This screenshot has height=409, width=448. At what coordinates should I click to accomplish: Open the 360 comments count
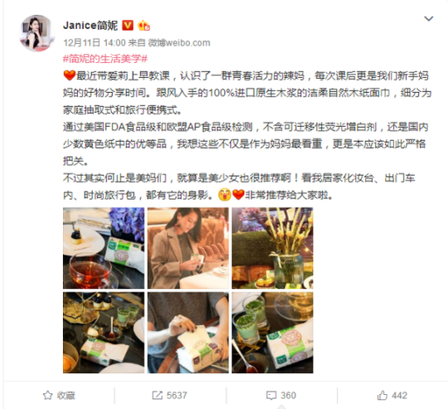288,396
